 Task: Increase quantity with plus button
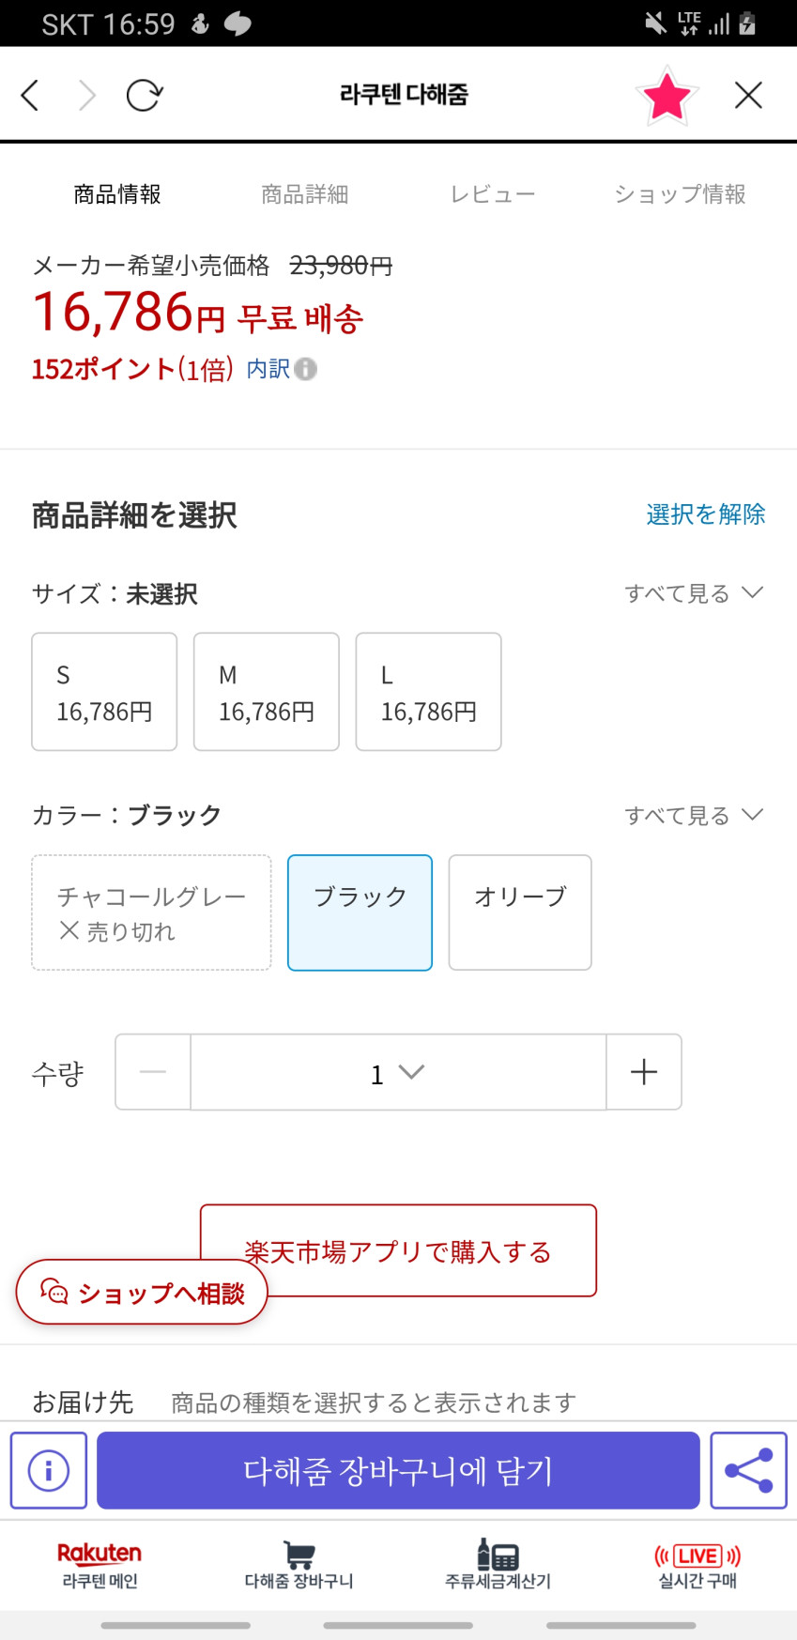pos(644,1072)
